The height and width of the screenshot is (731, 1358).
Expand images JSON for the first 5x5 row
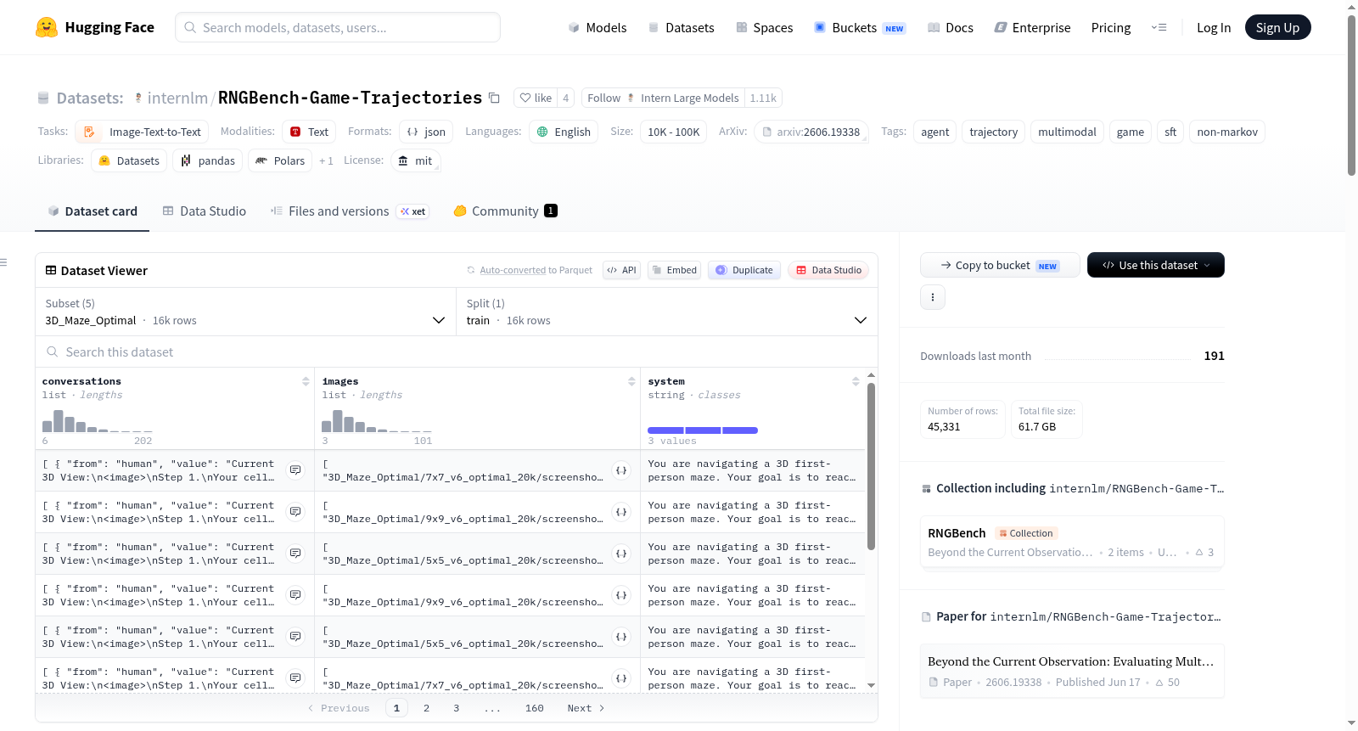click(621, 554)
